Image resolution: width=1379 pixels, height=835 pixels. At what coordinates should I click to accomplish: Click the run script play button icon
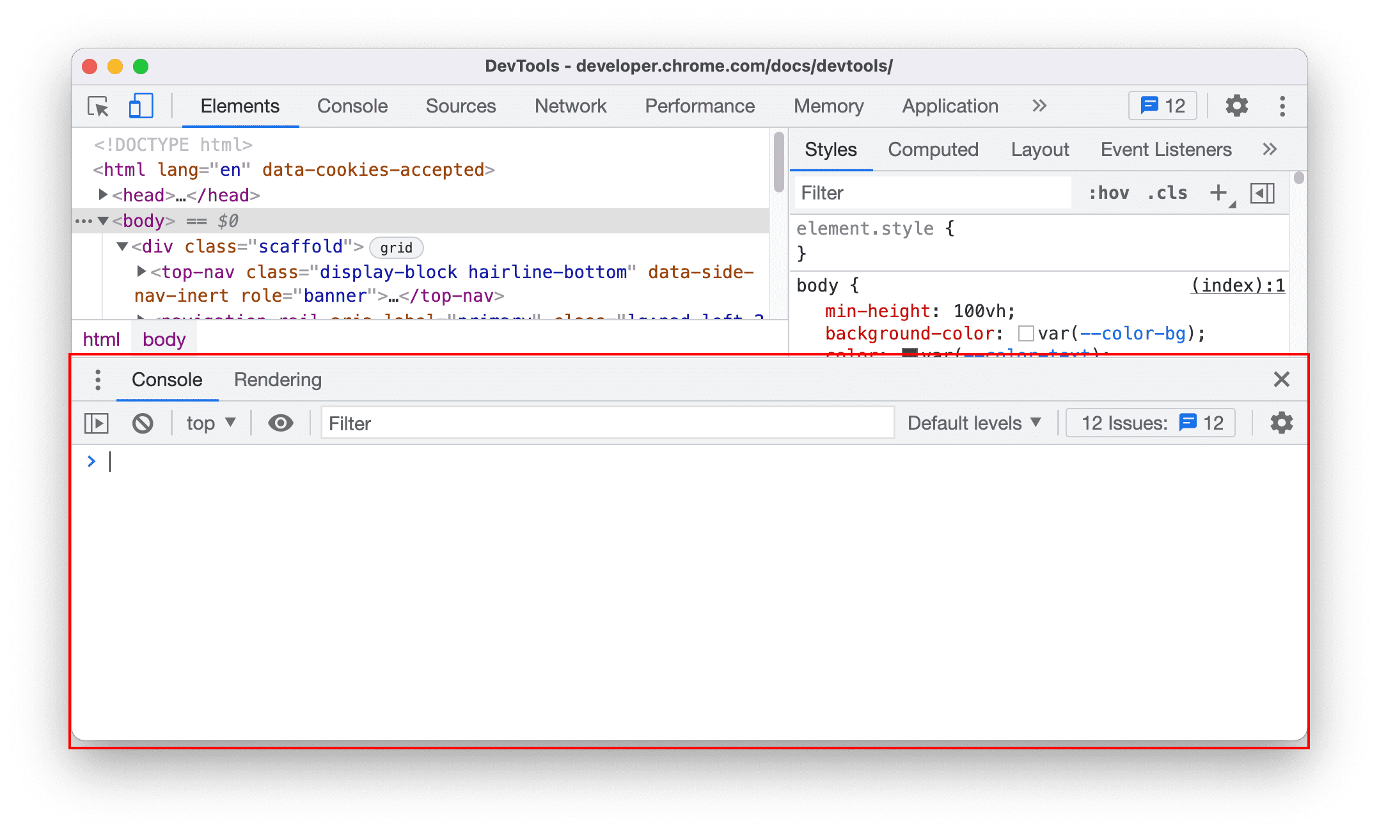pos(97,423)
